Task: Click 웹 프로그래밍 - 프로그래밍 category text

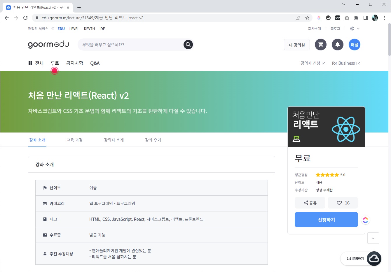Action: [112, 204]
